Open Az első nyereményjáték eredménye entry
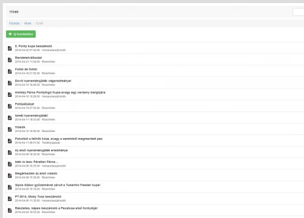304x218 pixels. [x=41, y=150]
